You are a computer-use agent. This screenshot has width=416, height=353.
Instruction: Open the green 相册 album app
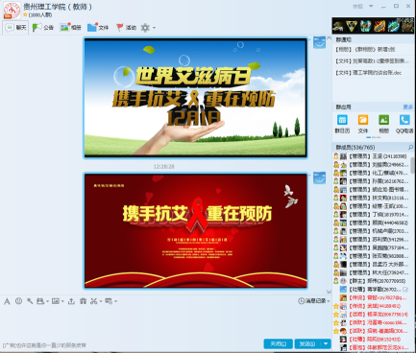[383, 124]
